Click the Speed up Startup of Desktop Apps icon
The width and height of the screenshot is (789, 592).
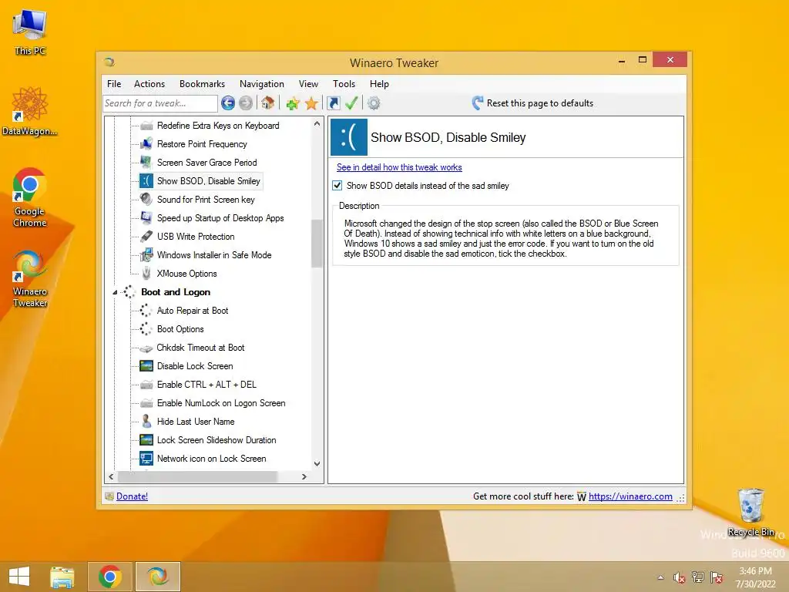click(146, 218)
